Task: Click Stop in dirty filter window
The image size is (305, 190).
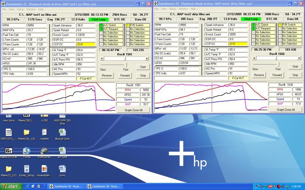Action: point(295,75)
